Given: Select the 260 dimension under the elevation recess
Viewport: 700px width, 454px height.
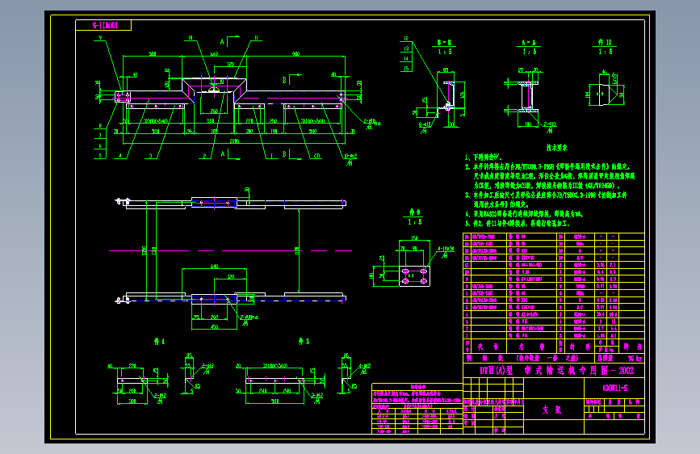Looking at the screenshot, I should [x=214, y=111].
